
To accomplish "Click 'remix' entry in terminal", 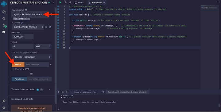I will [66, 97].
